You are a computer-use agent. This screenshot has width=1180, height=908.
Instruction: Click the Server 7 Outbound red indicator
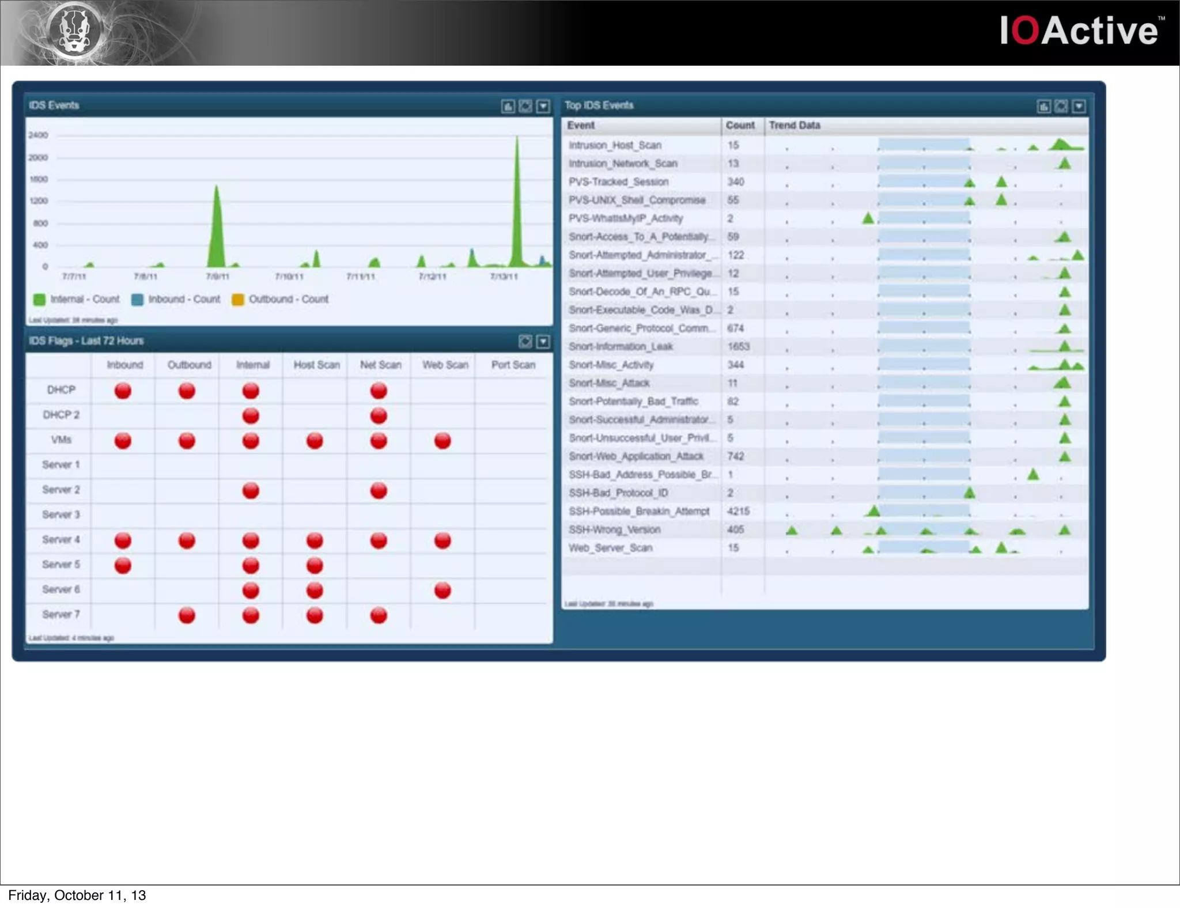187,615
